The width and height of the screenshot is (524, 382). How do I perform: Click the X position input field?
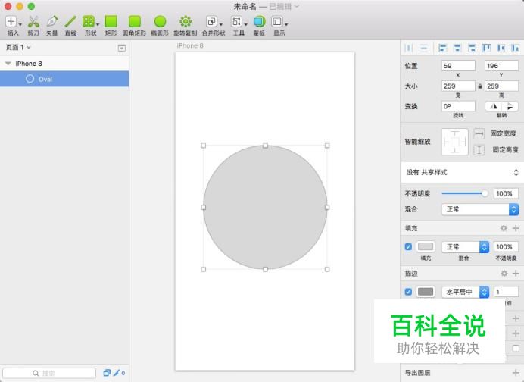(x=458, y=66)
